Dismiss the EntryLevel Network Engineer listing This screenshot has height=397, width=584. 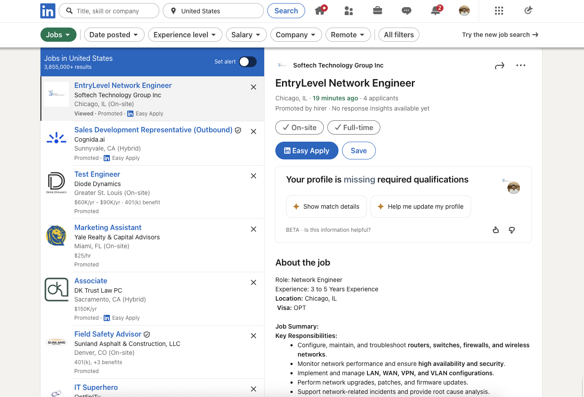click(x=254, y=87)
